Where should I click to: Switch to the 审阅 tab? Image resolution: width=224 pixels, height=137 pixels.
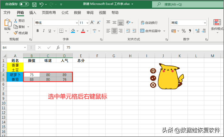point(90,13)
